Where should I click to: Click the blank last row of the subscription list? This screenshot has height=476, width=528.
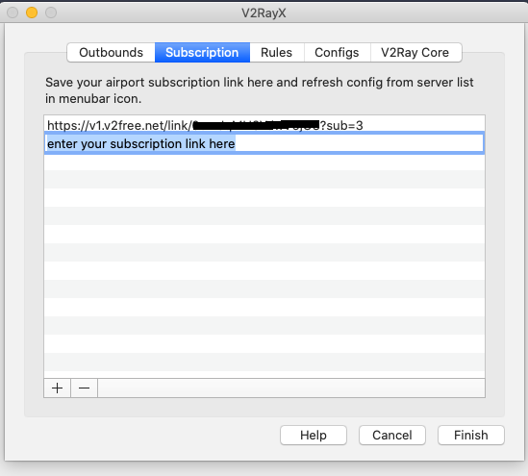tap(264, 374)
